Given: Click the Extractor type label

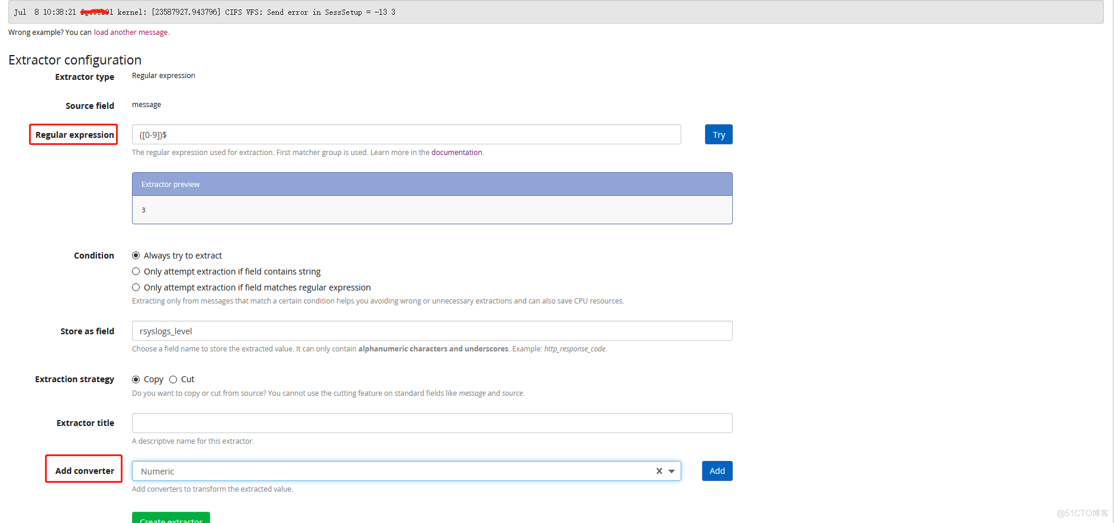Looking at the screenshot, I should (85, 77).
